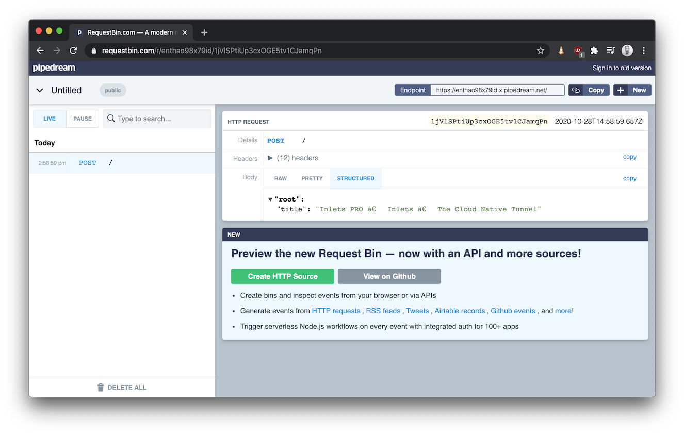Toggle the public visibility badge
The height and width of the screenshot is (435, 684).
point(113,90)
